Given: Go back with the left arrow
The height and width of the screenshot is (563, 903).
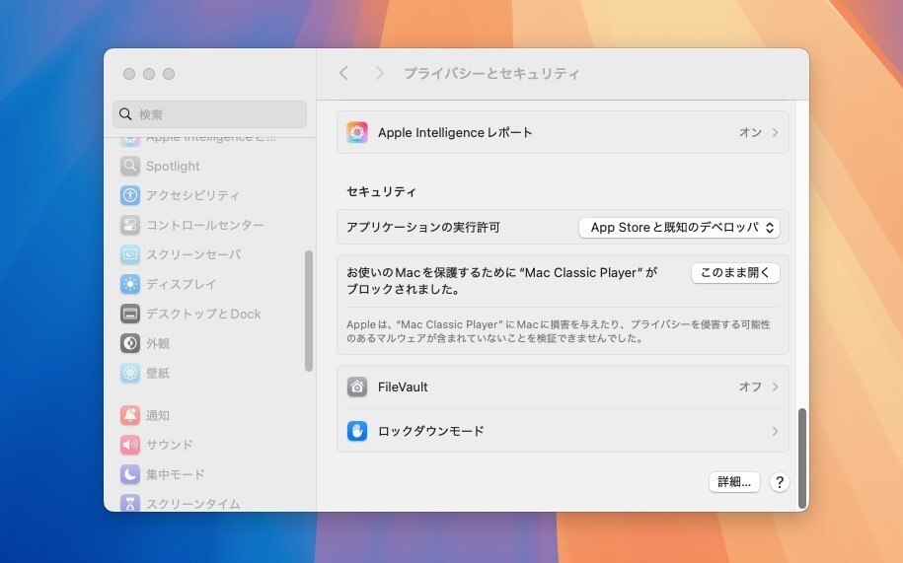Looking at the screenshot, I should tap(343, 73).
